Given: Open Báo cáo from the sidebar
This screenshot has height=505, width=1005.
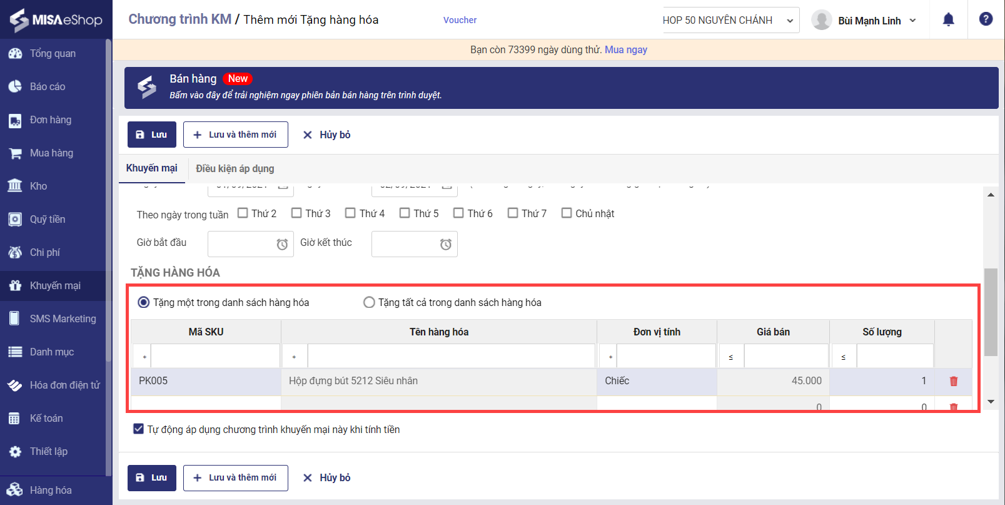Looking at the screenshot, I should (48, 86).
